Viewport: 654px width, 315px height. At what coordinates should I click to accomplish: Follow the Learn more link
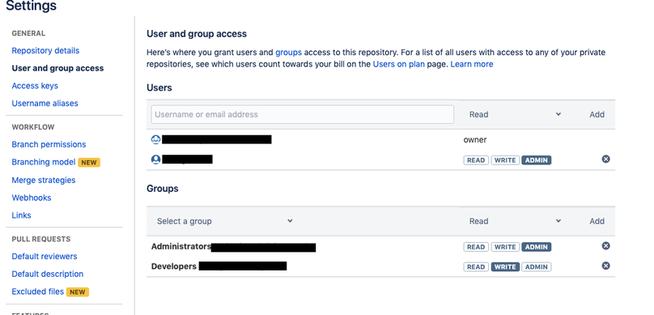(472, 64)
